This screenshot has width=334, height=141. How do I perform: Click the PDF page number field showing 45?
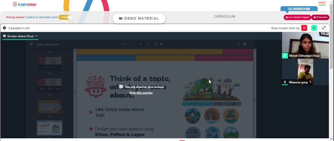coord(120,44)
